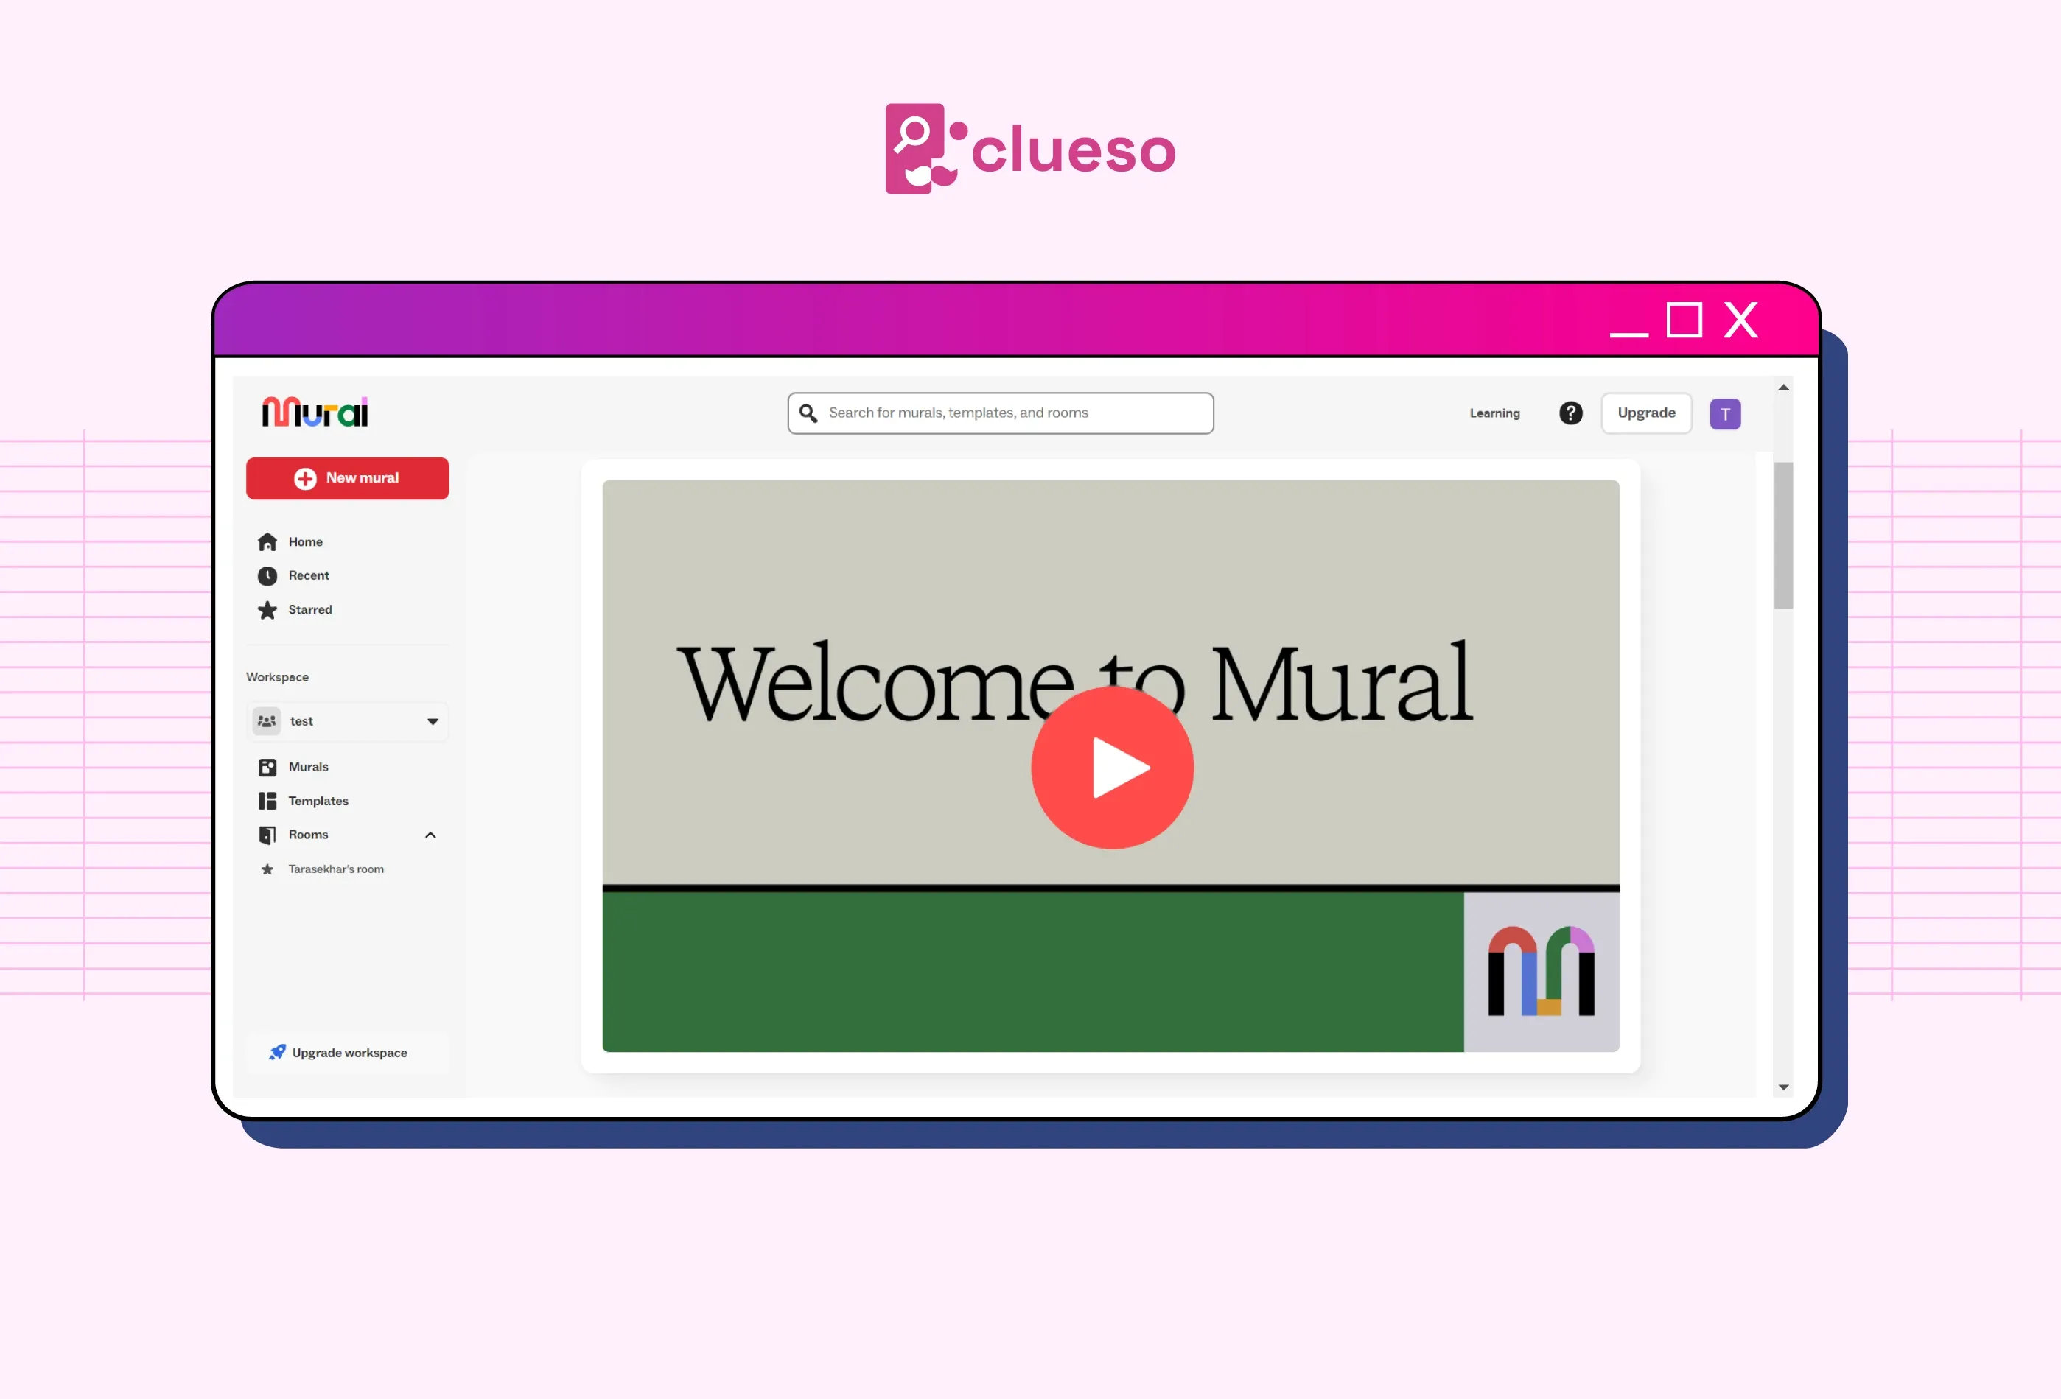This screenshot has width=2061, height=1399.
Task: Click the New mural button
Action: [348, 478]
